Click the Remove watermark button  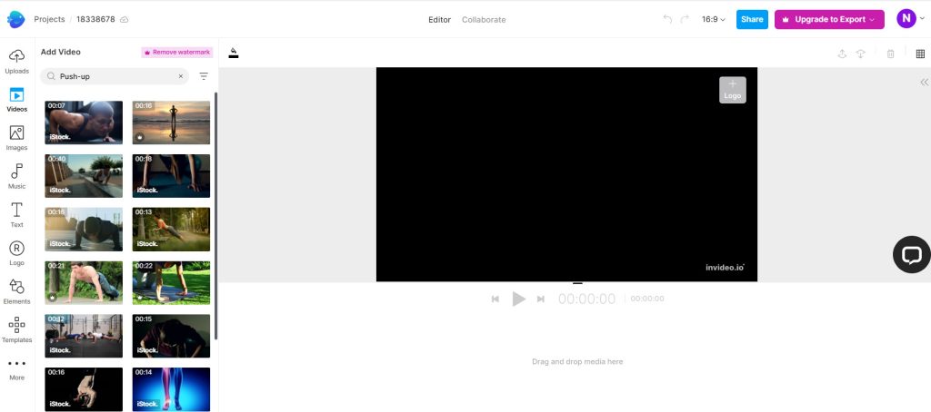177,53
